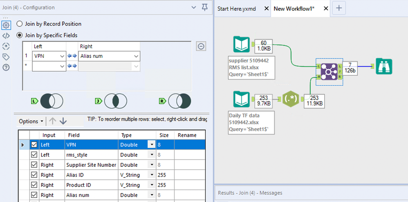Uncheck the Supplier Site Number checkbox
The height and width of the screenshot is (202, 408).
tap(34, 165)
